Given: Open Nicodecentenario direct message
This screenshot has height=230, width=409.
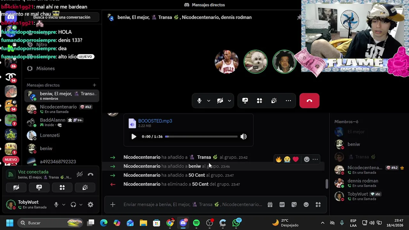Looking at the screenshot, I should tap(62, 109).
